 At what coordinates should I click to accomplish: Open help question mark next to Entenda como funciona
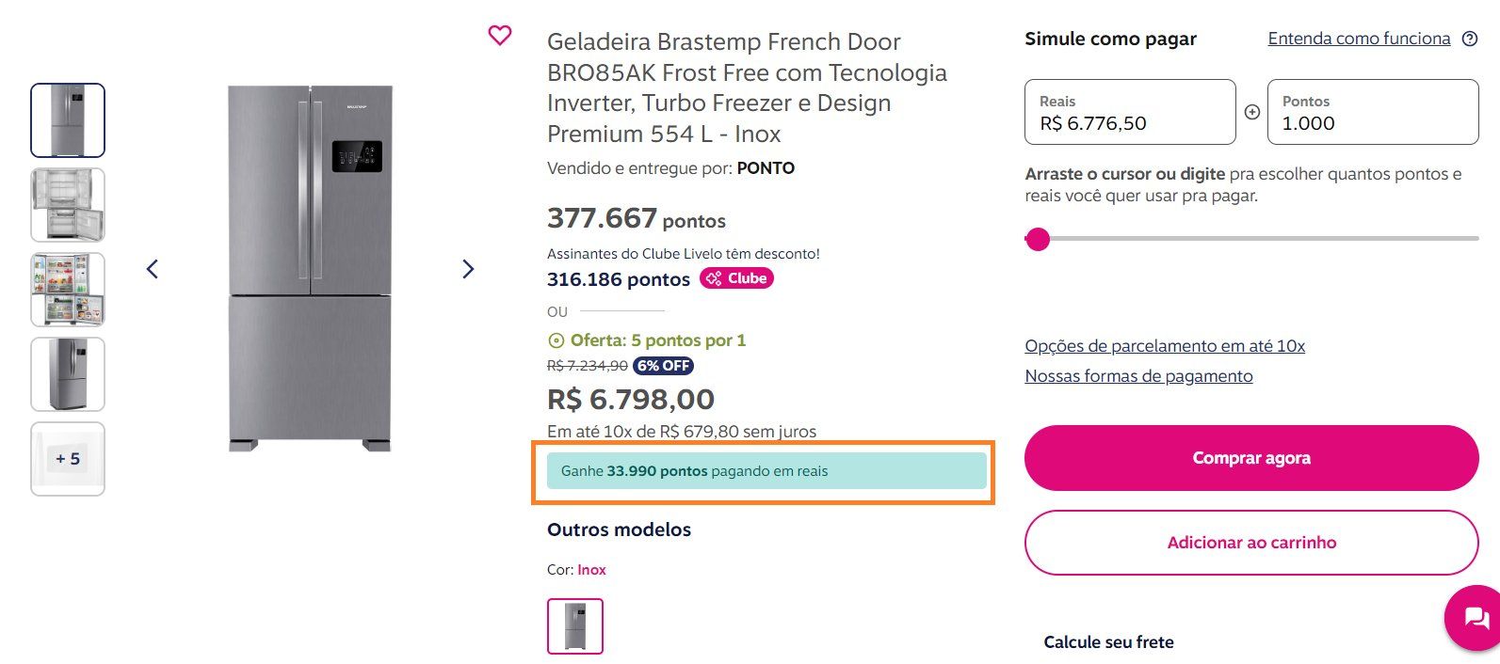click(1470, 39)
